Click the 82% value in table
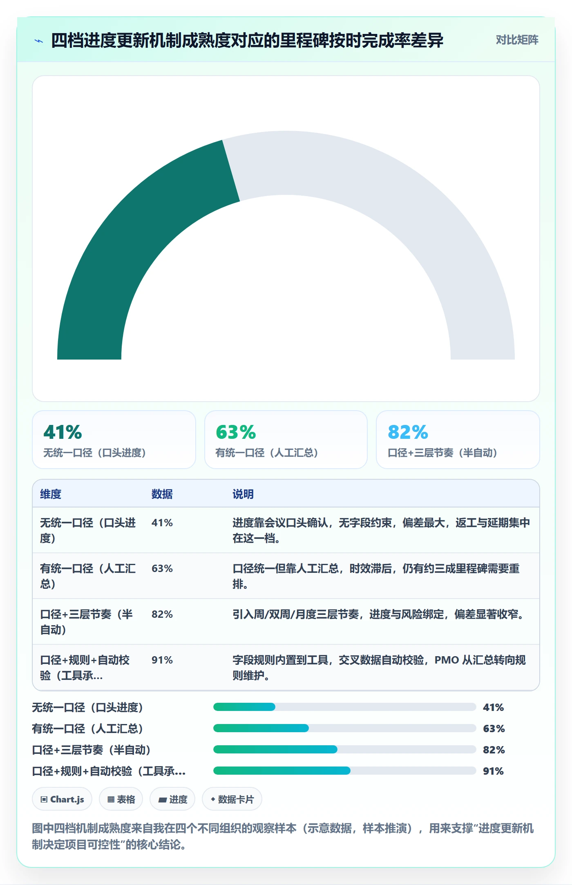Screen dimensions: 572x885 coord(162,614)
